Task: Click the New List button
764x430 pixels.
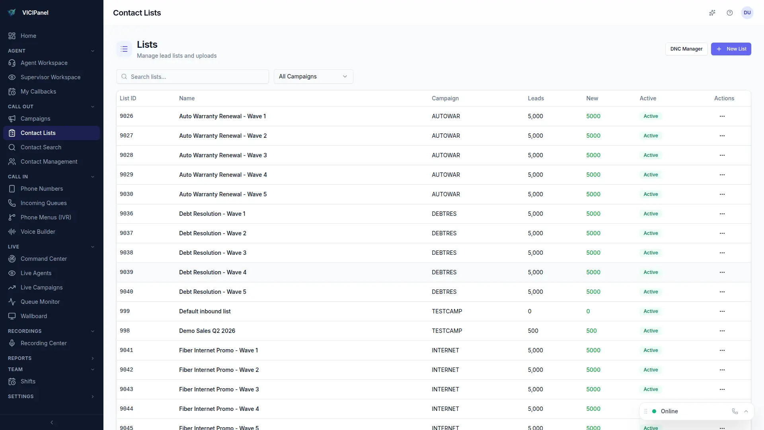Action: coord(731,49)
